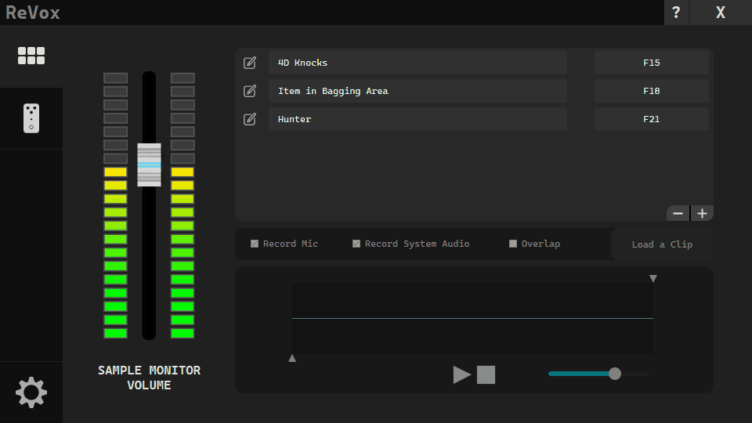Screen dimensions: 752x423
Task: Select the Hunter clip name field
Action: (418, 119)
